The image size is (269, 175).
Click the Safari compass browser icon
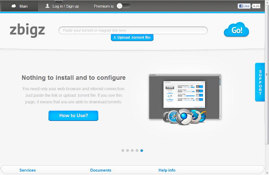[x=173, y=117]
